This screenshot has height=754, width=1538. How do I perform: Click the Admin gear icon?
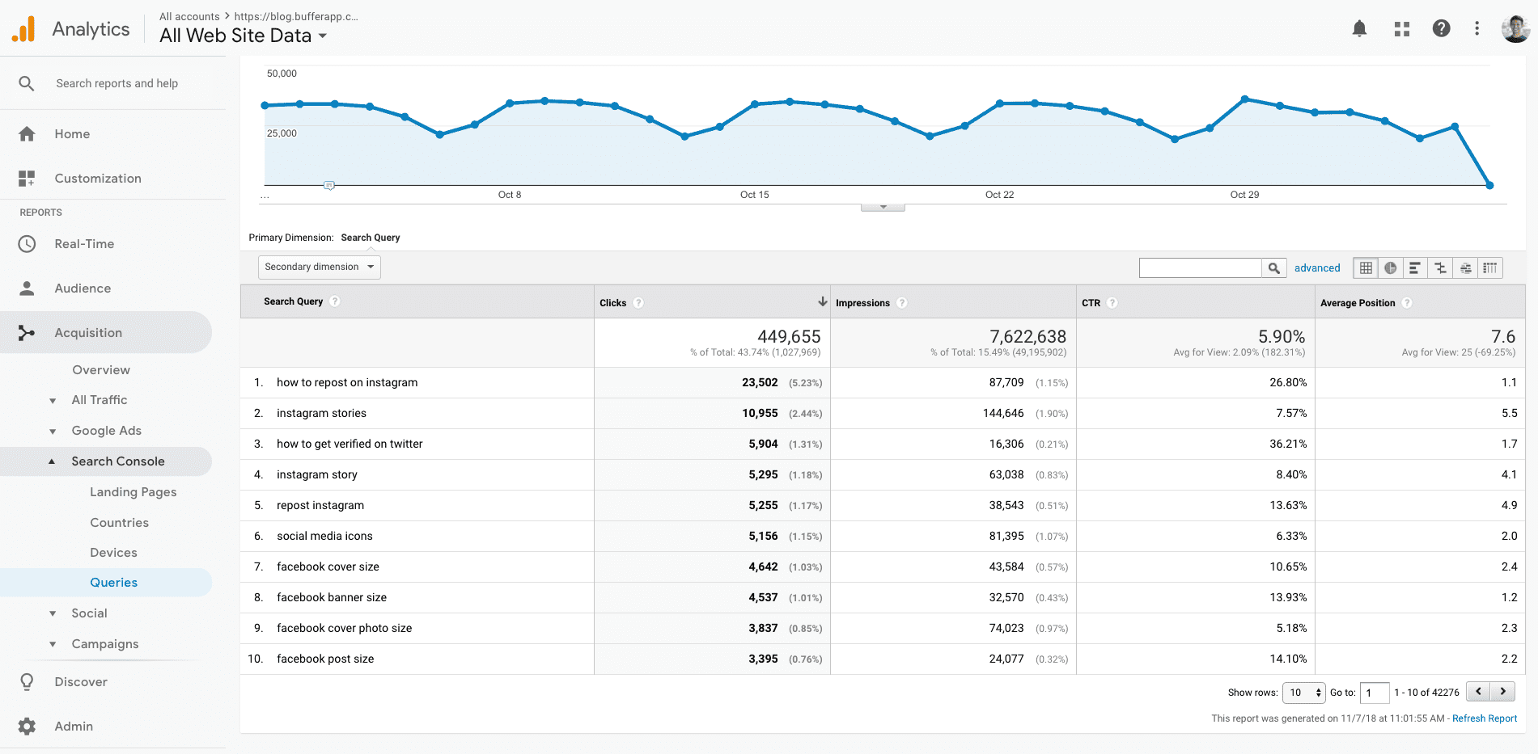pyautogui.click(x=27, y=727)
